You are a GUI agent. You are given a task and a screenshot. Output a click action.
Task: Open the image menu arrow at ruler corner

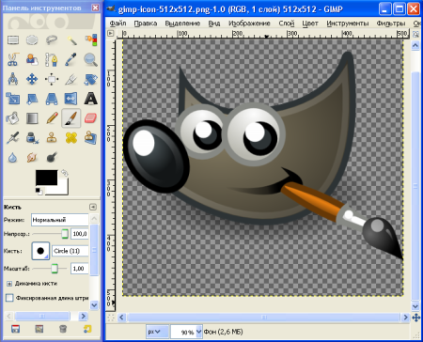click(x=111, y=33)
